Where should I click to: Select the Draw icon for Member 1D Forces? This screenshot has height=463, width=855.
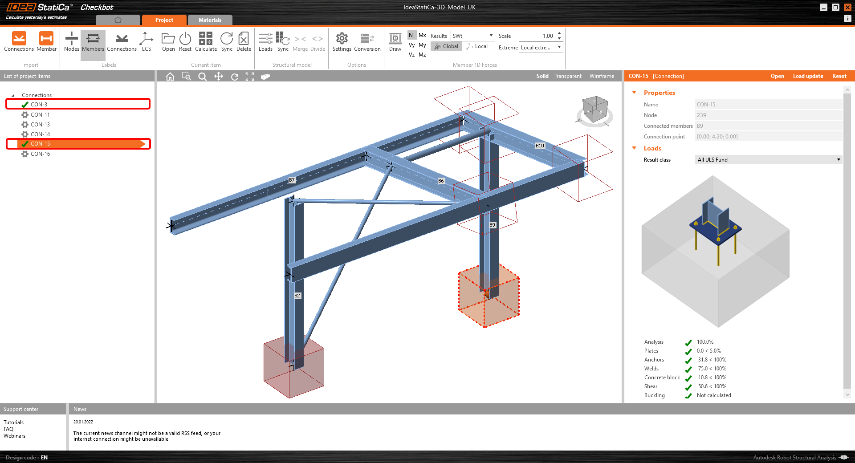click(395, 42)
